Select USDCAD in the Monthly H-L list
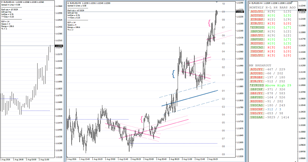Viewport: 308px width, 162px height. pyautogui.click(x=257, y=47)
